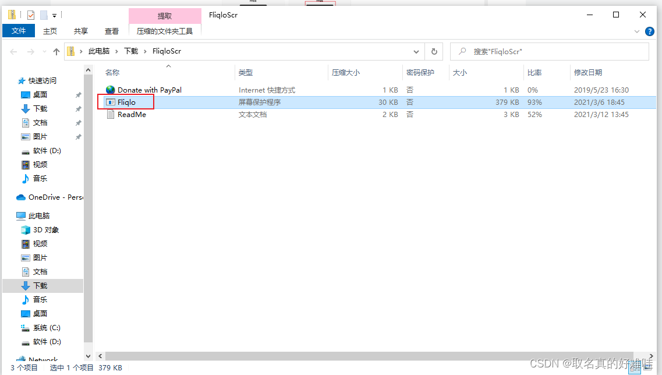662x375 pixels.
Task: Click the ReadMe document icon
Action: (110, 115)
